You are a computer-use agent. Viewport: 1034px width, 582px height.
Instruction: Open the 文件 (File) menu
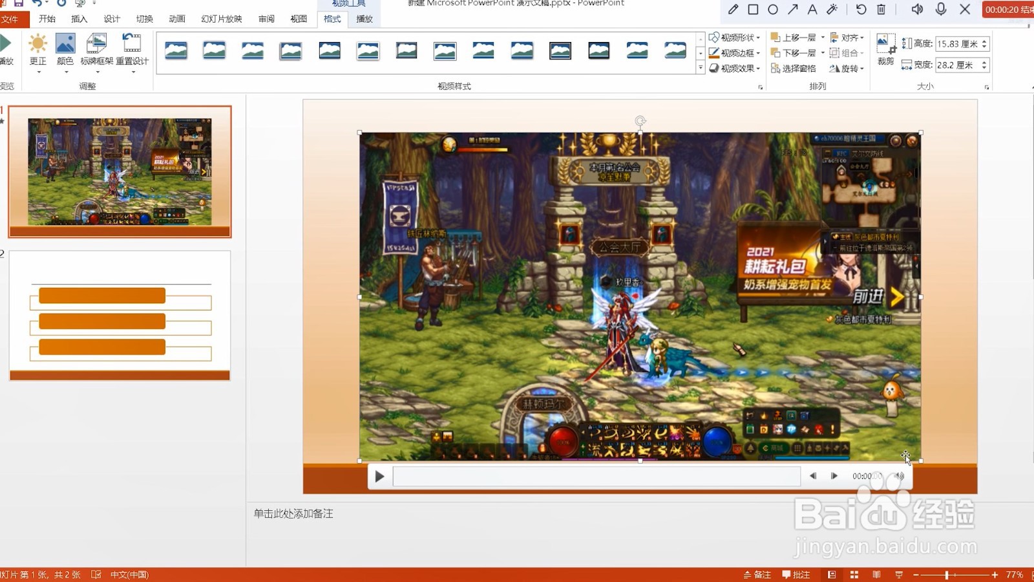(x=12, y=19)
